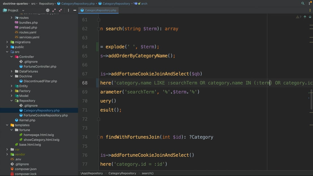Screen dimensions: 313x176
Task: Open services.yaml in the project tree
Action: pos(29,37)
